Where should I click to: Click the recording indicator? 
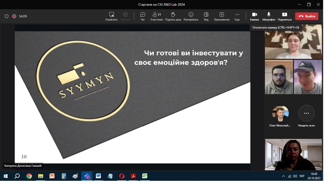[14, 17]
